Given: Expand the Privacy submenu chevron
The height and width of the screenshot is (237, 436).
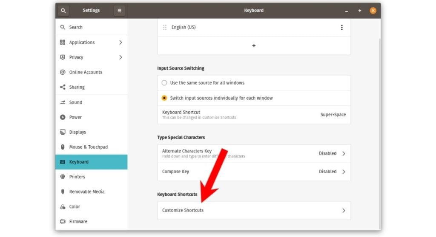Looking at the screenshot, I should click(x=120, y=57).
